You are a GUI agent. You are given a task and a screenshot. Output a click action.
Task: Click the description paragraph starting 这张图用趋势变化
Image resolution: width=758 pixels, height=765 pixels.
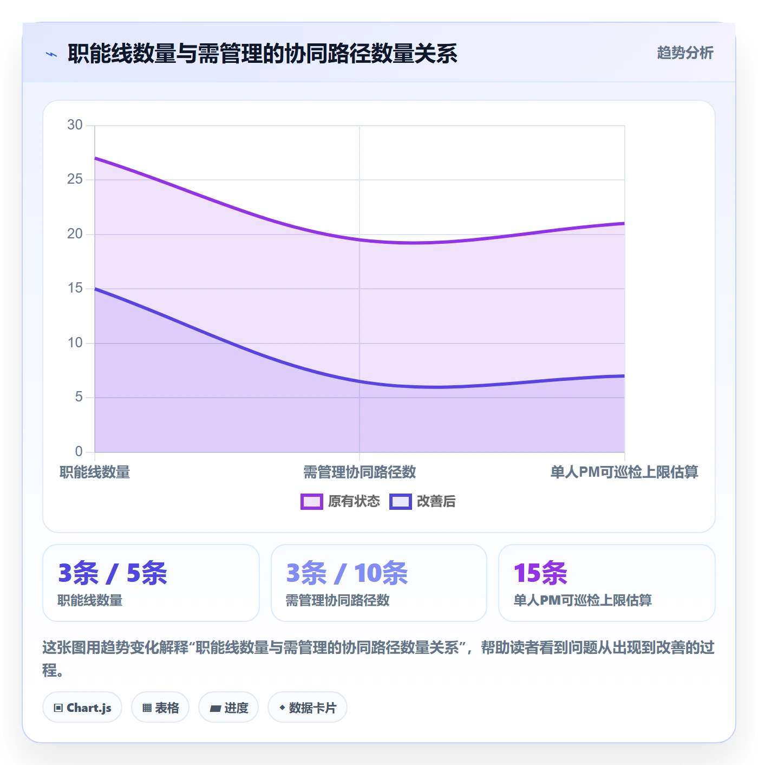(378, 659)
